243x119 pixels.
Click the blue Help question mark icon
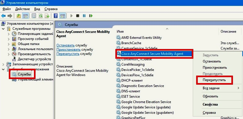pos(55,16)
